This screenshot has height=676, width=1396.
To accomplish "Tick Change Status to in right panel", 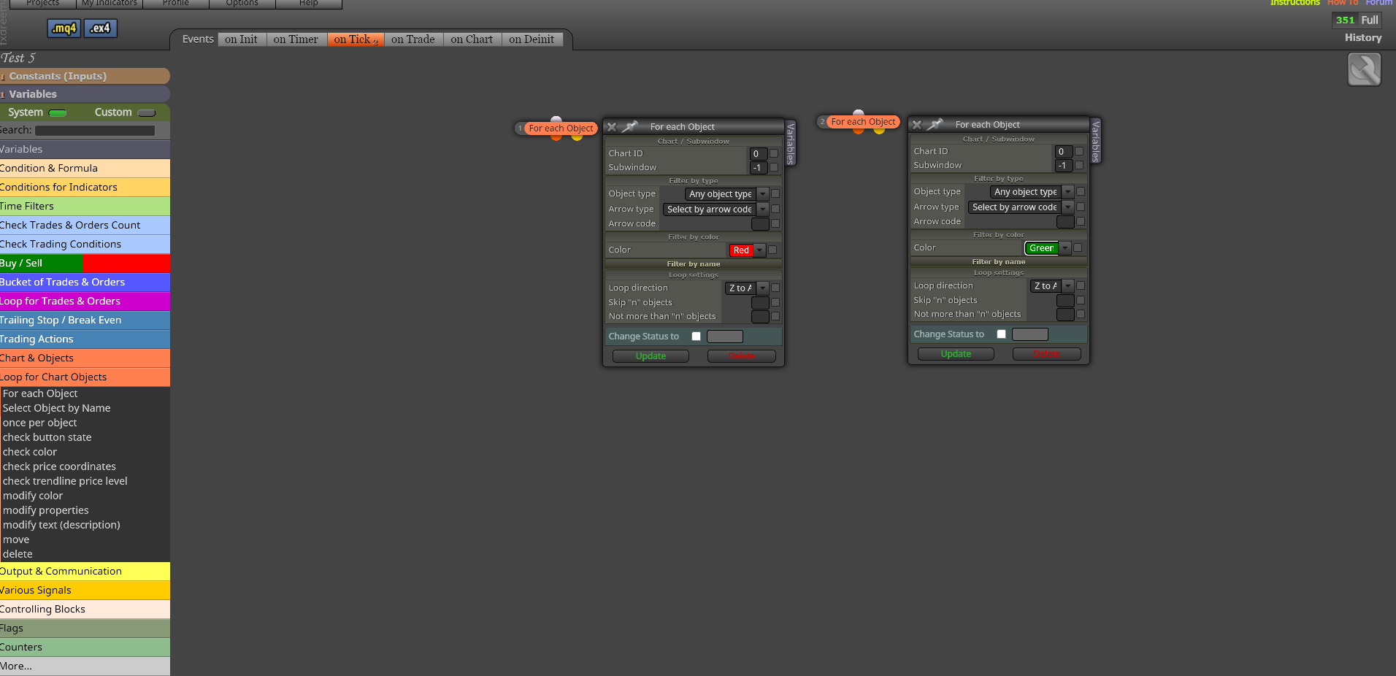I will point(1001,334).
